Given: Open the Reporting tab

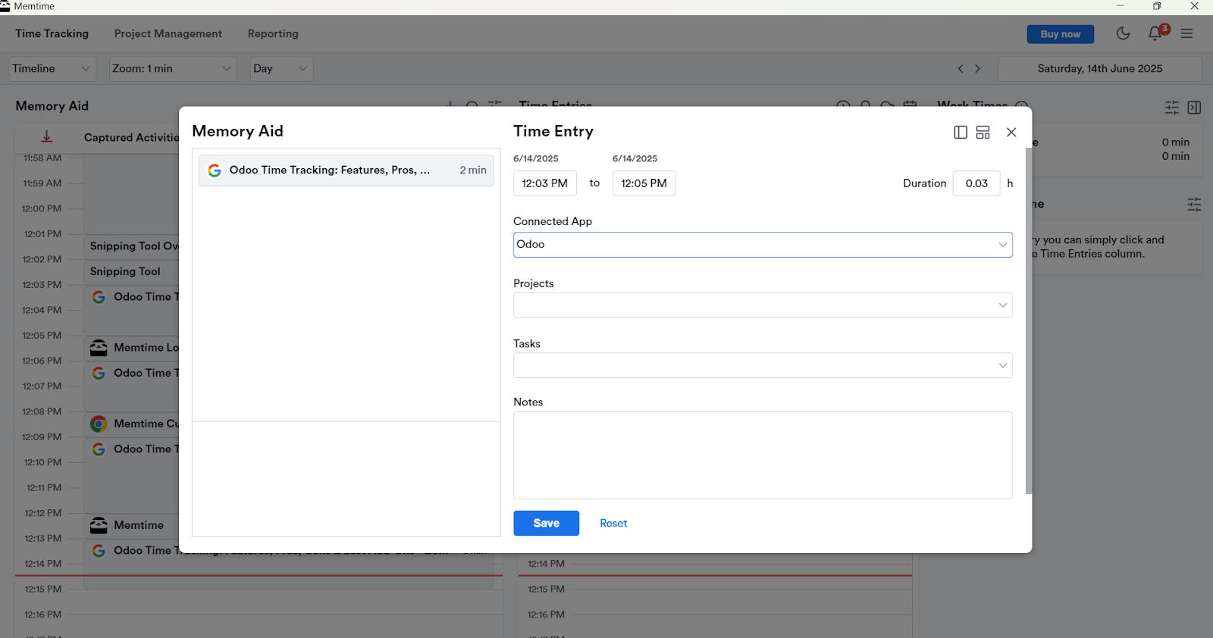Looking at the screenshot, I should (x=273, y=33).
